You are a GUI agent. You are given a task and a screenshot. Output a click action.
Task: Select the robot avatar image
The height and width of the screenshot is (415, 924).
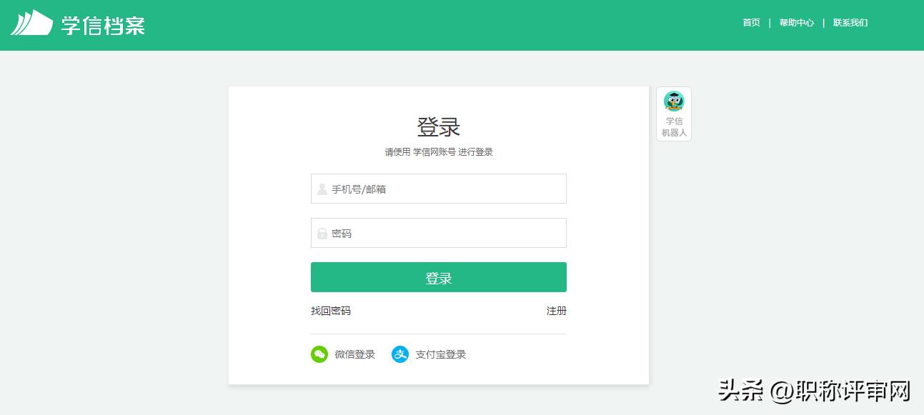click(x=673, y=100)
